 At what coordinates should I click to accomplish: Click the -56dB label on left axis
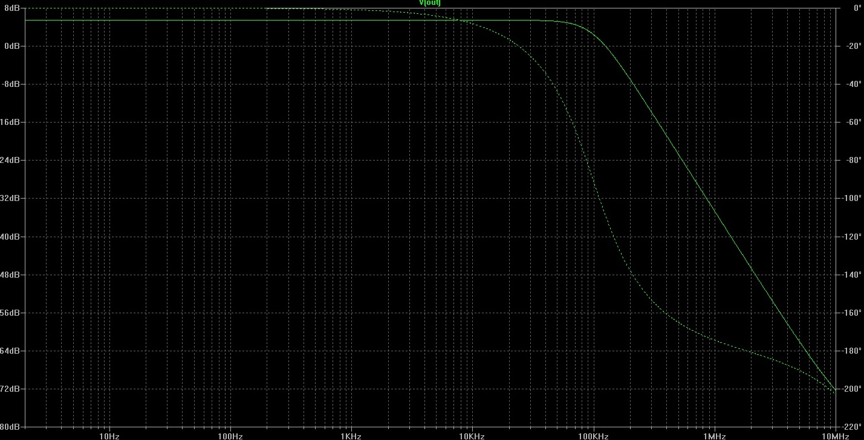tap(11, 313)
